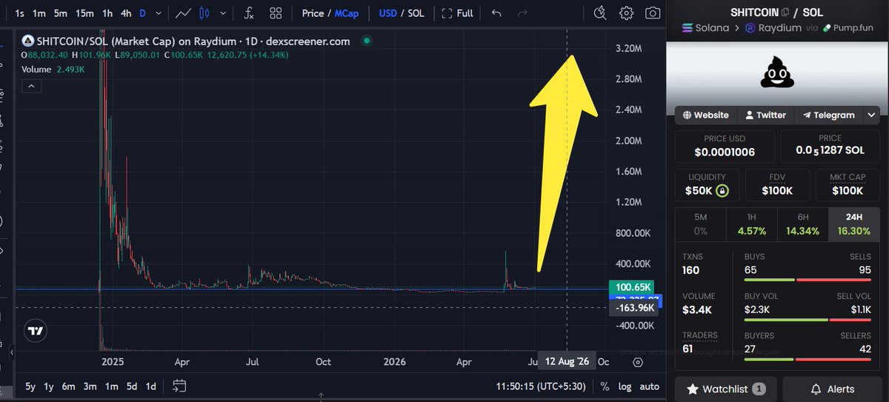Click the redo arrow icon
Screen dimensions: 889x402
click(522, 13)
